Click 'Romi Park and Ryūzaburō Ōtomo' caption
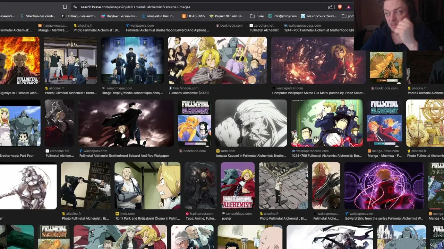Image resolution: width=444 pixels, height=249 pixels. click(148, 219)
